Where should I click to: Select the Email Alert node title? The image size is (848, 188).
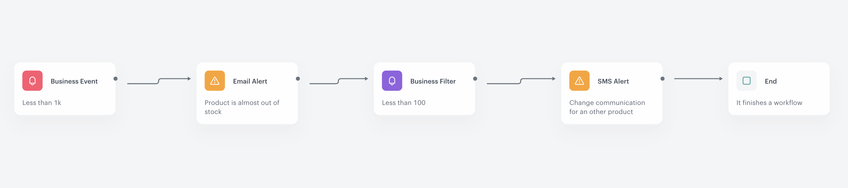[250, 81]
